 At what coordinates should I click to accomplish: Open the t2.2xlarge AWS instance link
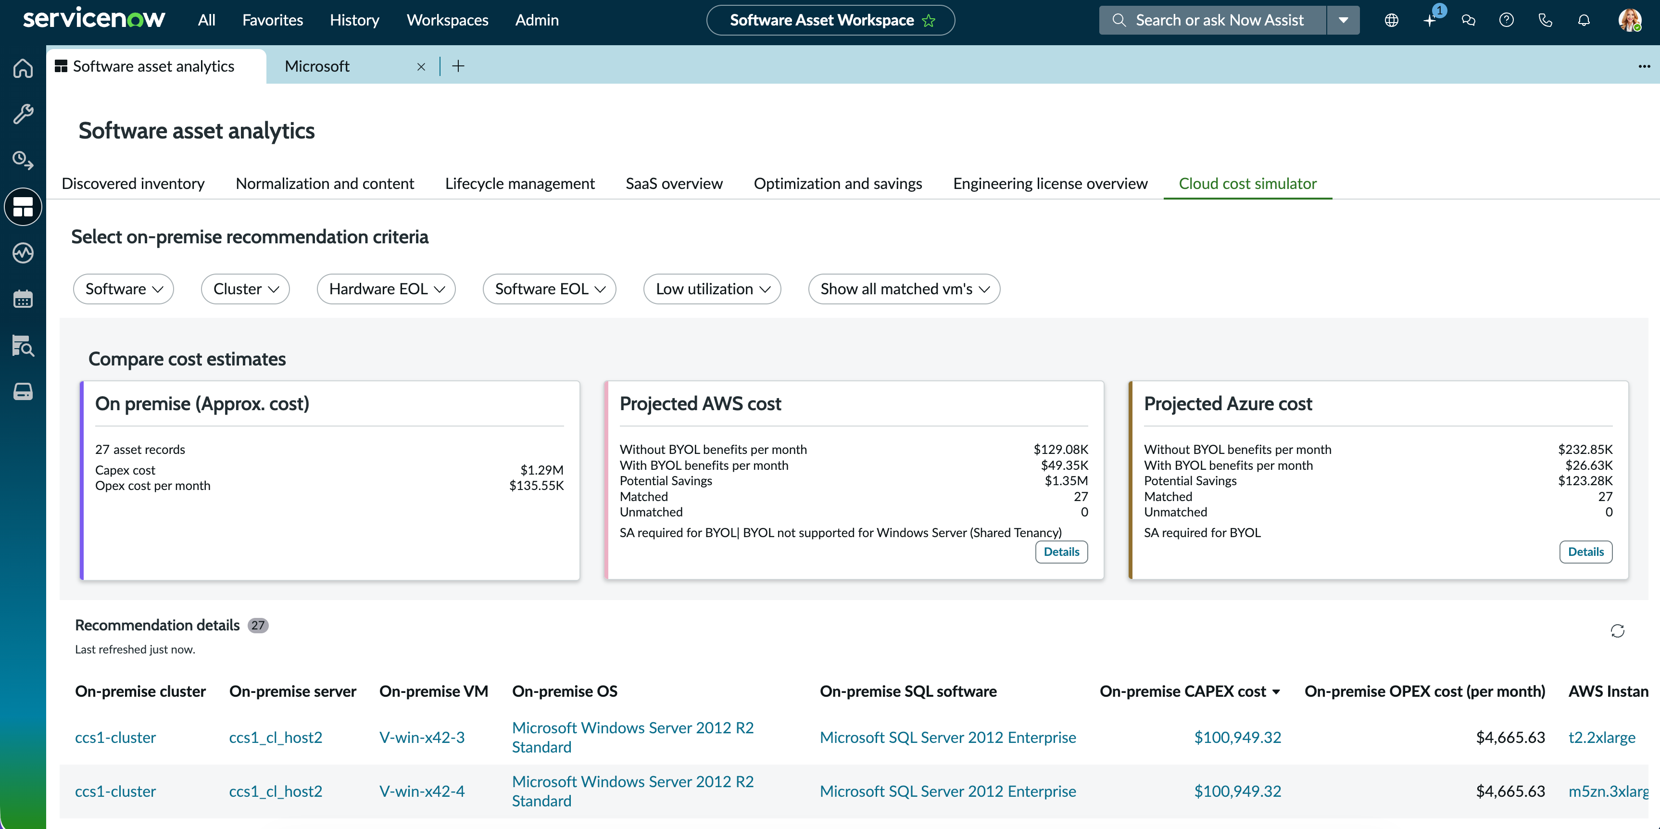pos(1602,738)
